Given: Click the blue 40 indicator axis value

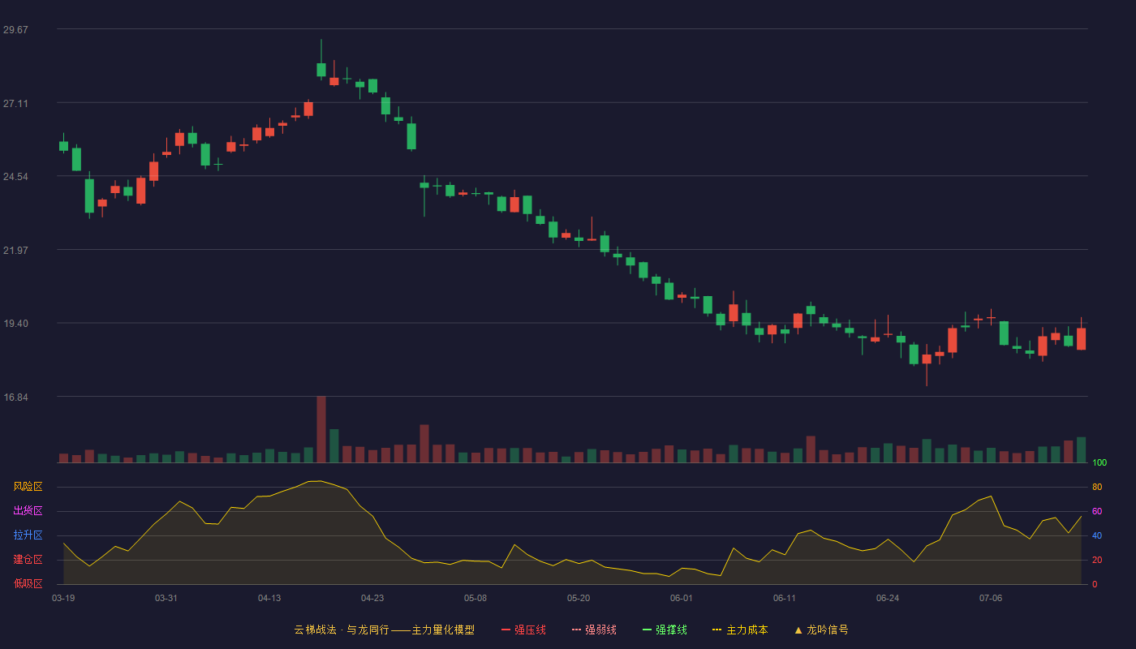Looking at the screenshot, I should (1097, 535).
